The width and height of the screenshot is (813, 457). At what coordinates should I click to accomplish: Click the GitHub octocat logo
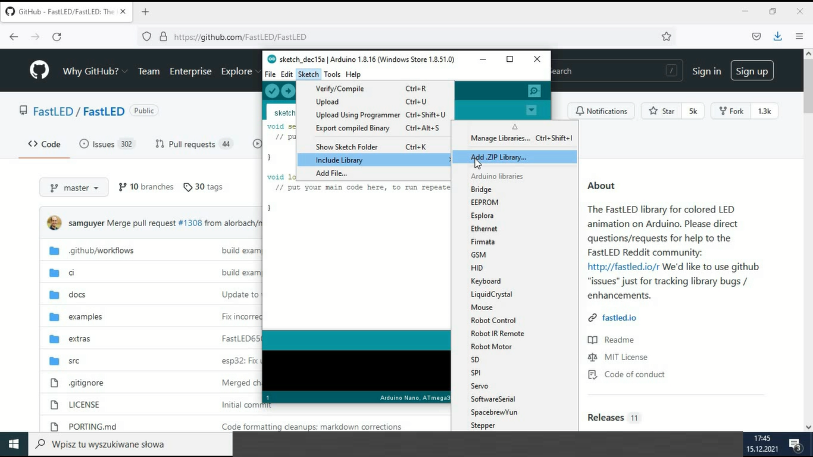tap(39, 71)
